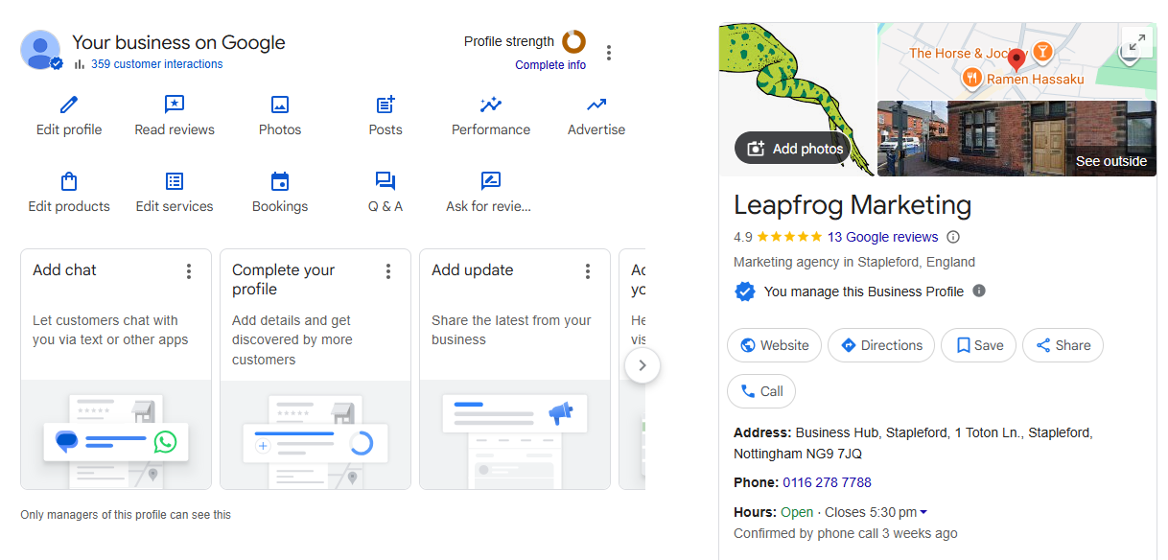Open Bookings calendar icon

pos(280,181)
